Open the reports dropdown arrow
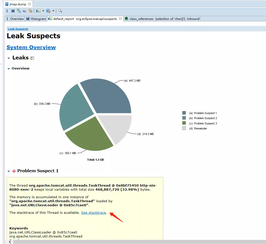The image size is (266, 244). (x=43, y=11)
